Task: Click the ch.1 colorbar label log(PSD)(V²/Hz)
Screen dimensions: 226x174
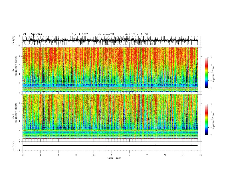Action: (214, 74)
